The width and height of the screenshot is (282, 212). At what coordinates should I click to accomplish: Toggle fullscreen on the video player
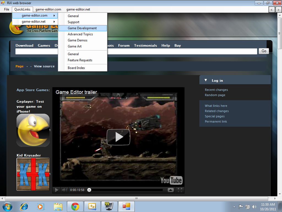(180, 190)
